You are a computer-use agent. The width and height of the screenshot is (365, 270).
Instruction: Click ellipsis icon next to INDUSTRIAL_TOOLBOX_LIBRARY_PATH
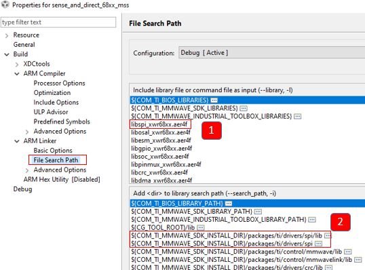pos(312,220)
